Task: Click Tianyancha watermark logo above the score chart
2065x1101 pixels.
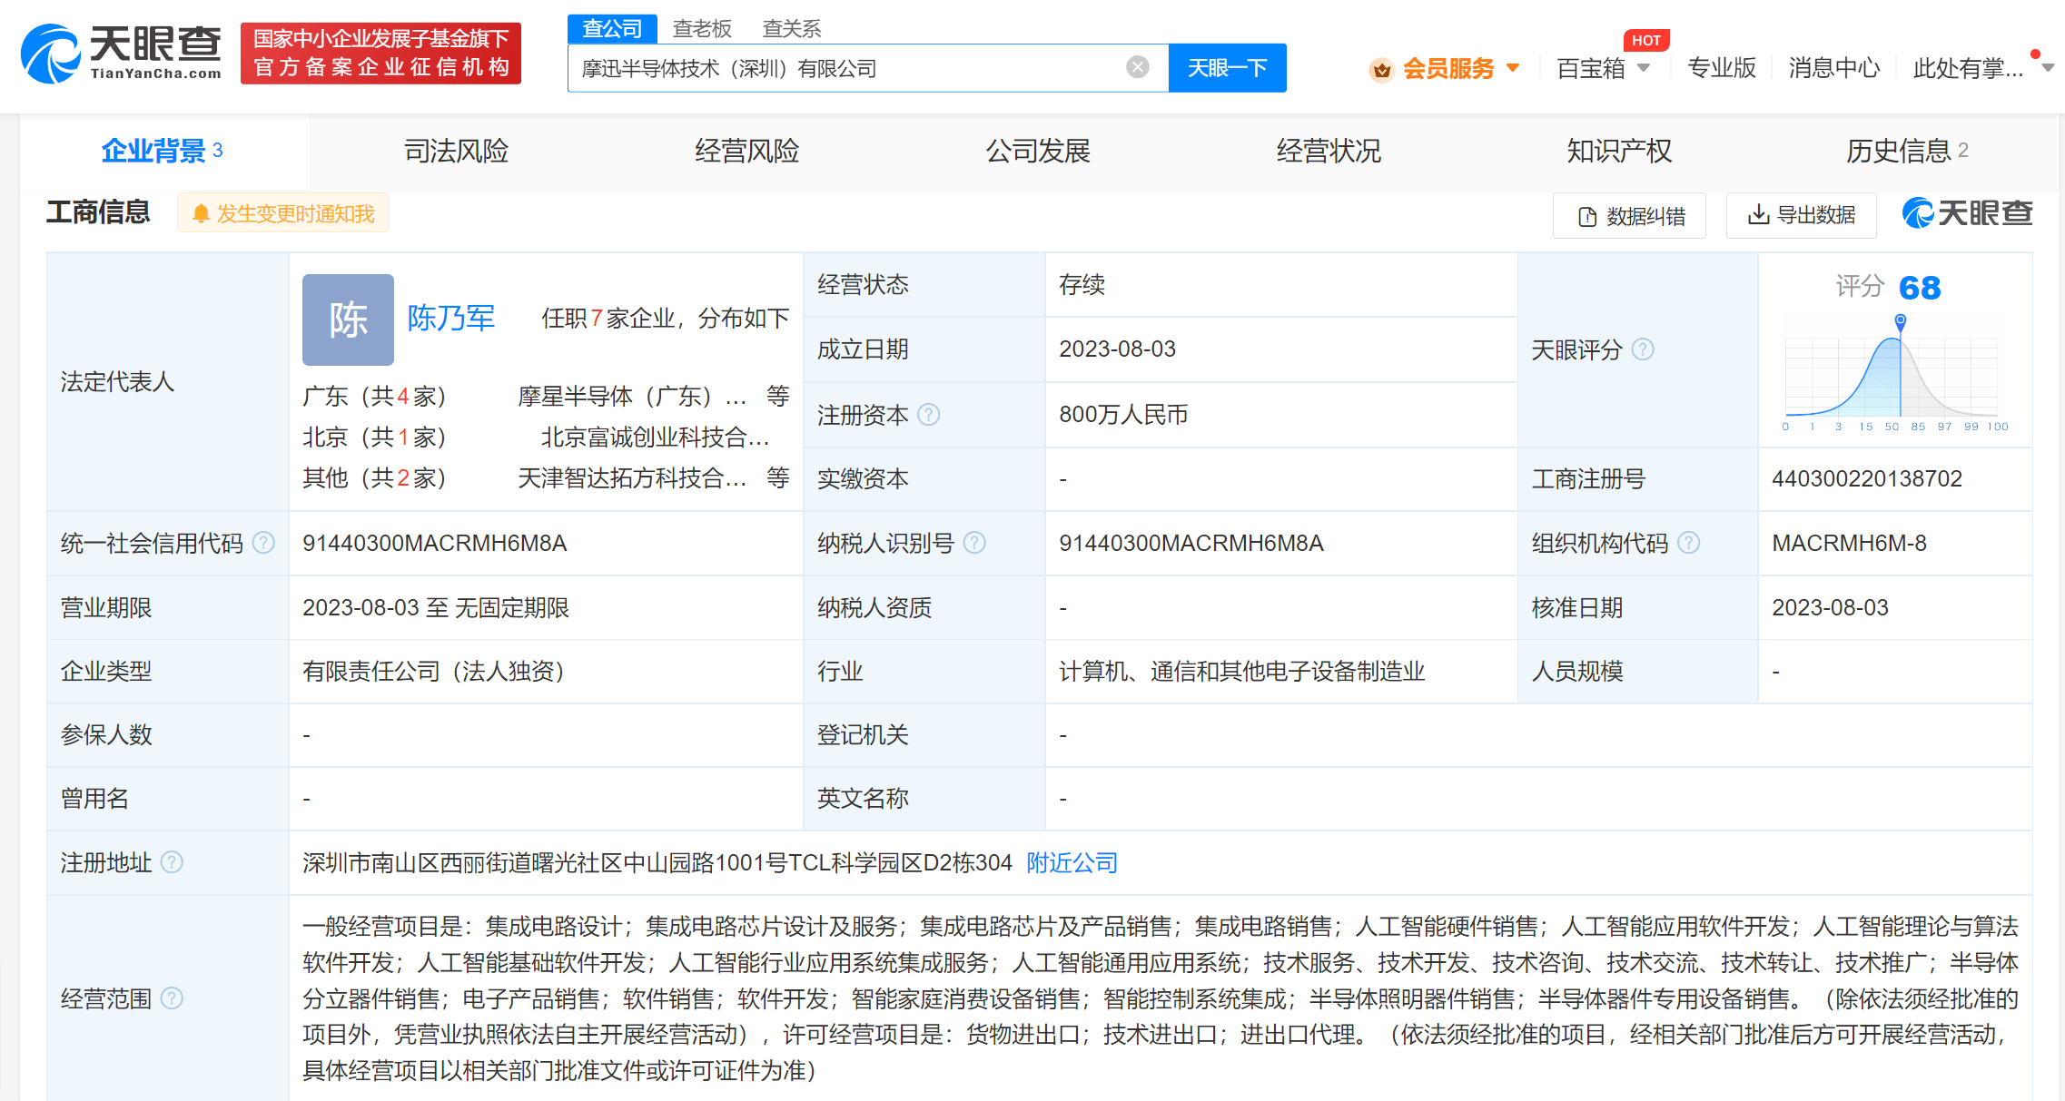Action: [1964, 213]
